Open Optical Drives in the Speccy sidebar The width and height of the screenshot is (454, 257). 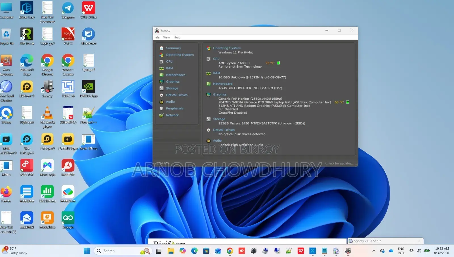coord(176,95)
